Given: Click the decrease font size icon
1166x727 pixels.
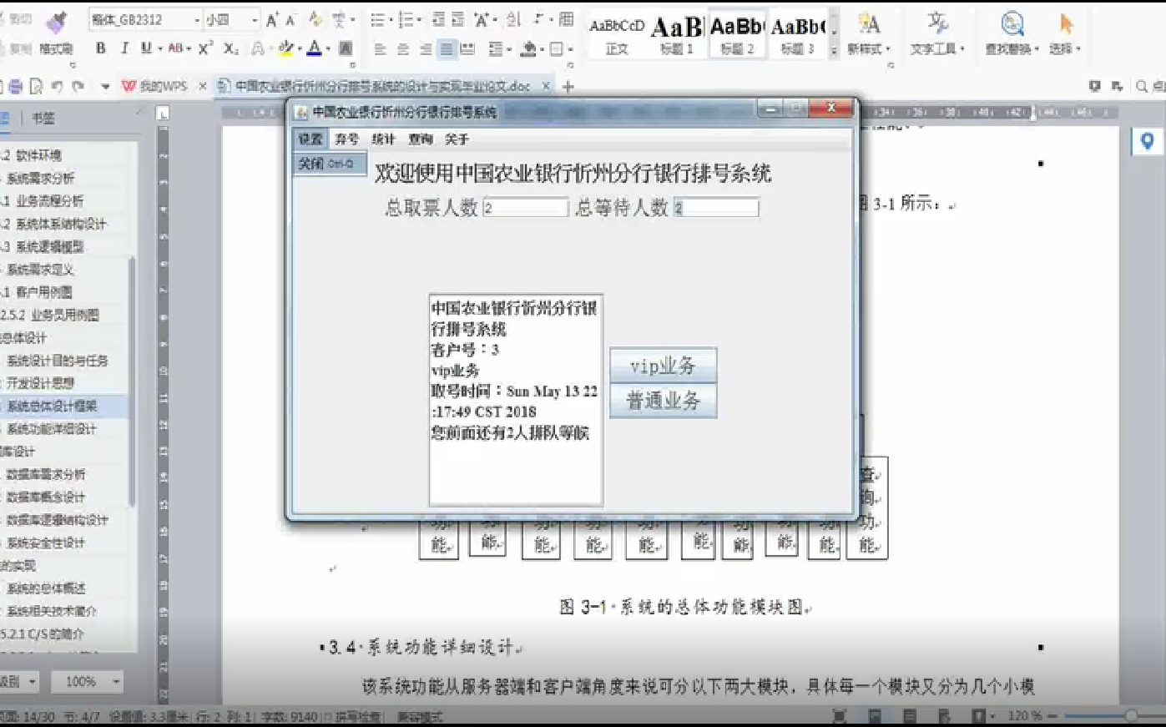Looking at the screenshot, I should [291, 20].
